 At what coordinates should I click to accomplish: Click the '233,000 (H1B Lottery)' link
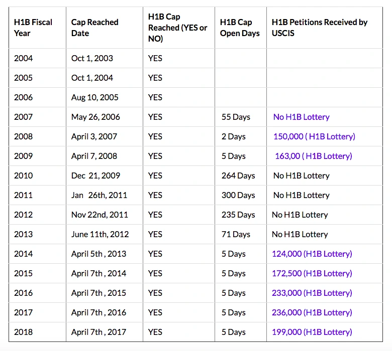click(x=312, y=293)
